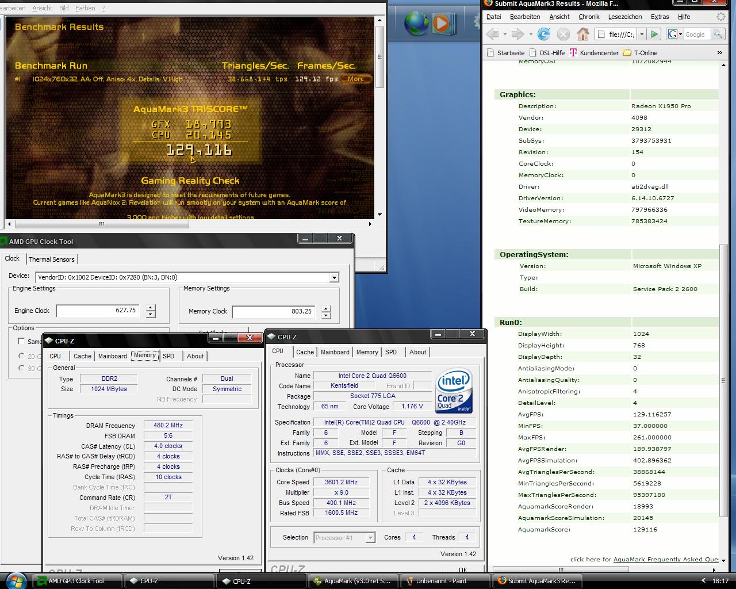The height and width of the screenshot is (589, 736).
Task: Click the Intel Core 2 Quad logo
Action: coord(454,391)
